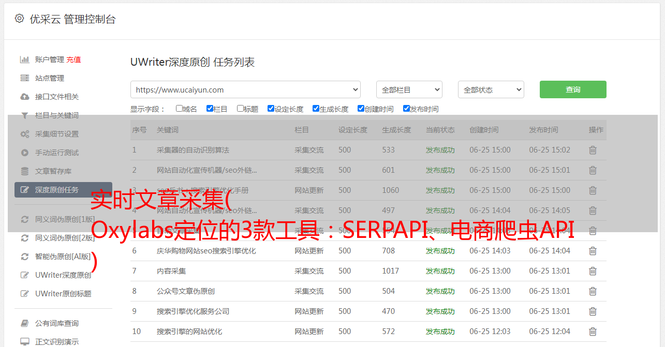The height and width of the screenshot is (347, 665).
Task: Enable the 标题 display field checkbox
Action: point(240,109)
